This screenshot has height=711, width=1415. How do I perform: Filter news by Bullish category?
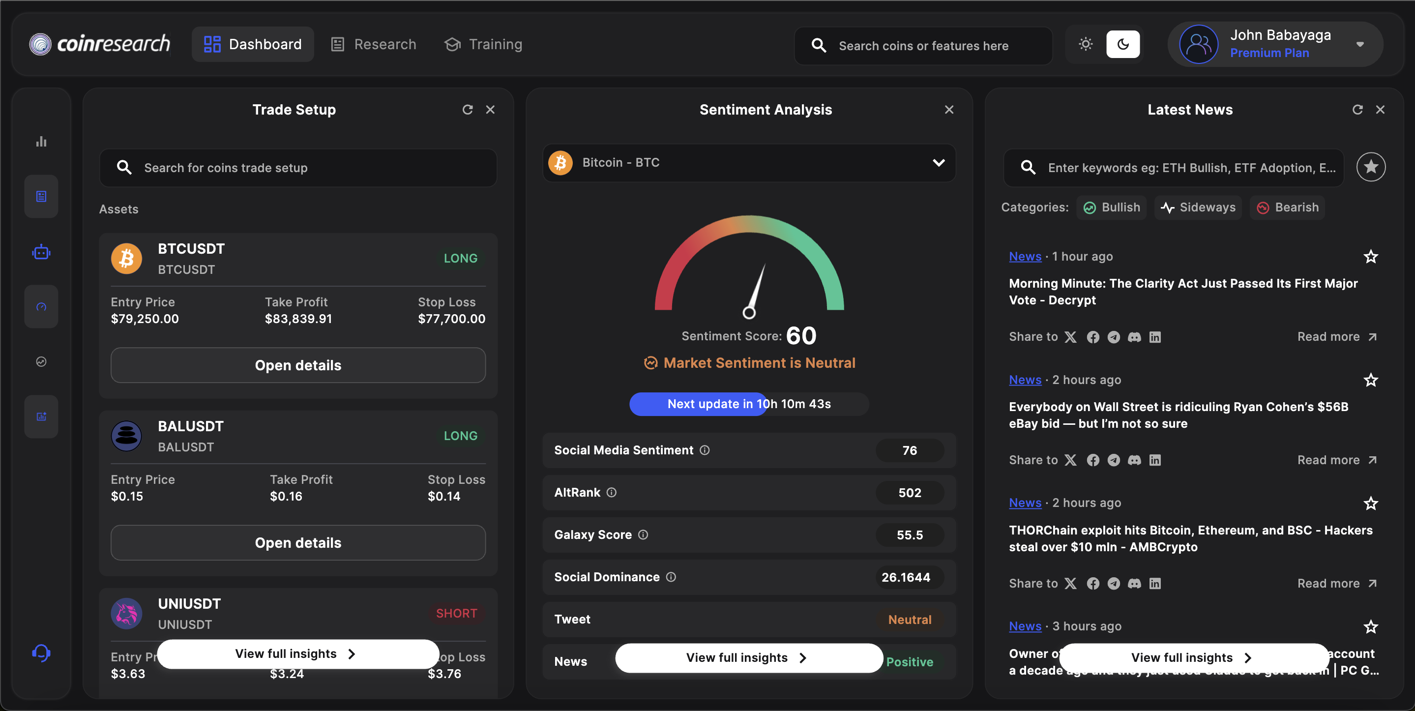(1111, 207)
